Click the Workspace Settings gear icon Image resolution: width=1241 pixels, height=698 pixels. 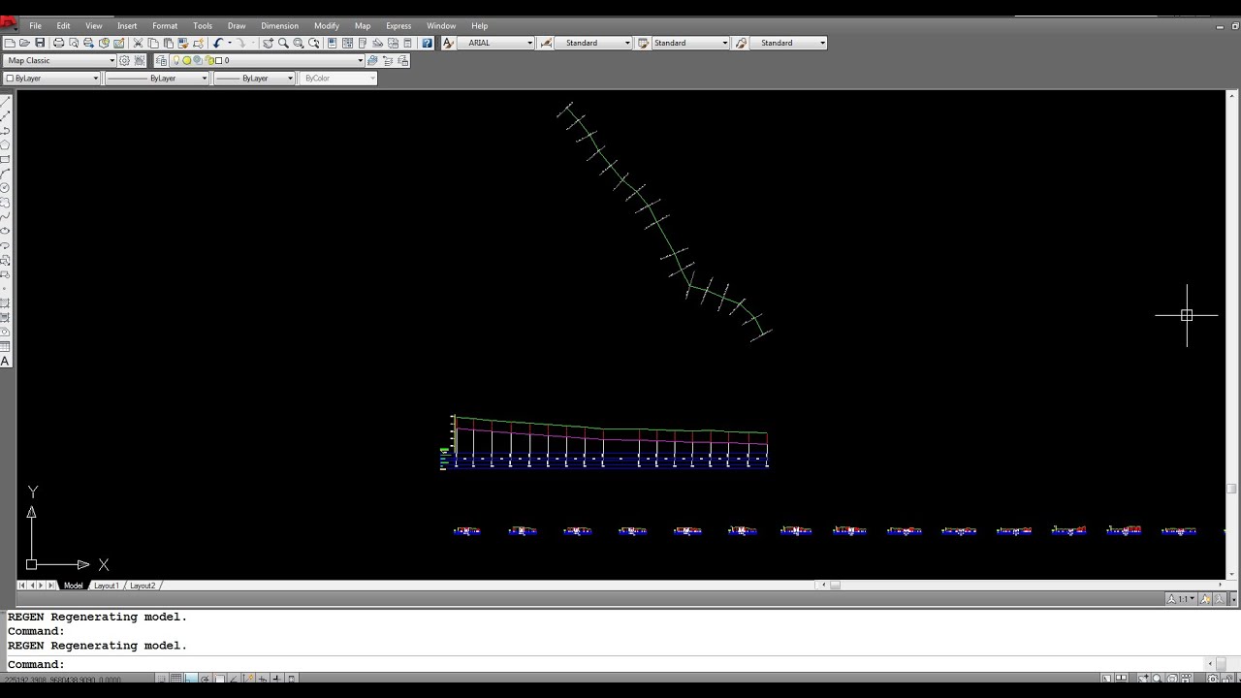(x=124, y=60)
